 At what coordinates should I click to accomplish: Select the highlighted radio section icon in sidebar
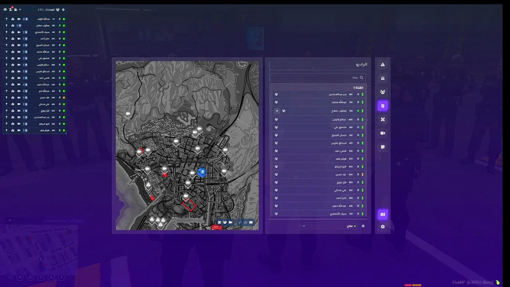(x=383, y=106)
